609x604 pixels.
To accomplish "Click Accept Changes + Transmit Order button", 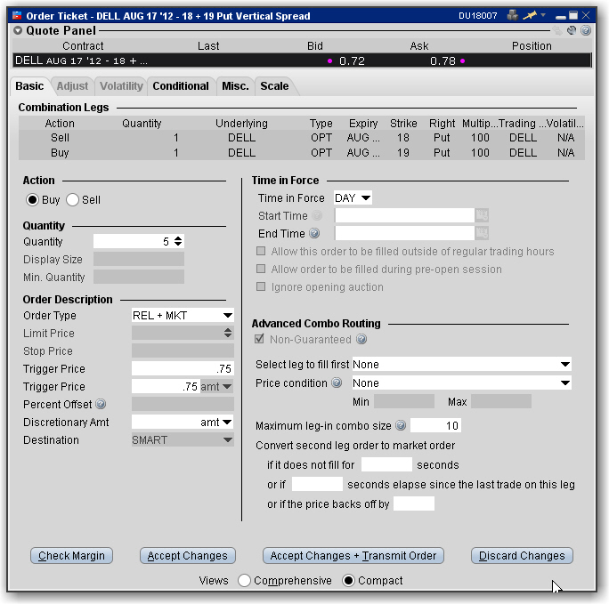I will [x=353, y=556].
